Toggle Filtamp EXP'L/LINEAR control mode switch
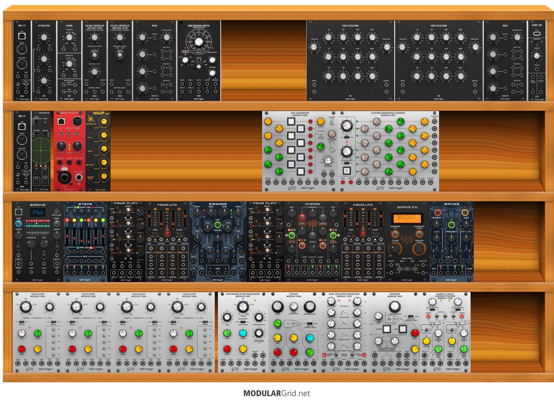 [310, 324]
